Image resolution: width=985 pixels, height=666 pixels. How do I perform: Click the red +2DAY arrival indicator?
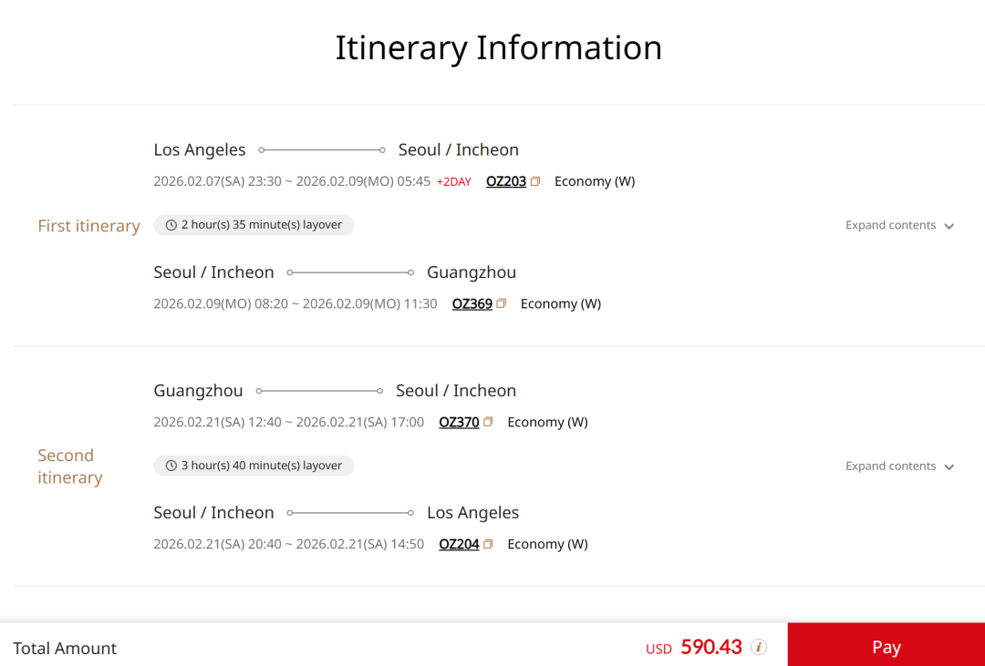pyautogui.click(x=454, y=182)
